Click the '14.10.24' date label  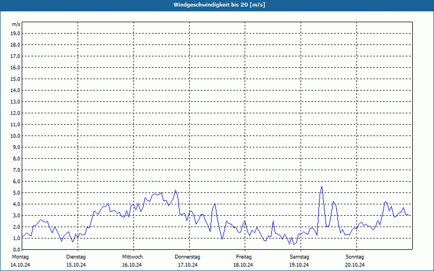click(20, 265)
